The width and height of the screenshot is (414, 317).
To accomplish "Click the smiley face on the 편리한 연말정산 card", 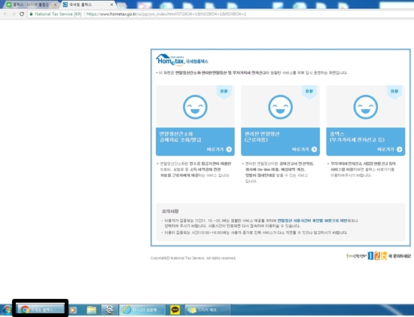I will pos(281,107).
